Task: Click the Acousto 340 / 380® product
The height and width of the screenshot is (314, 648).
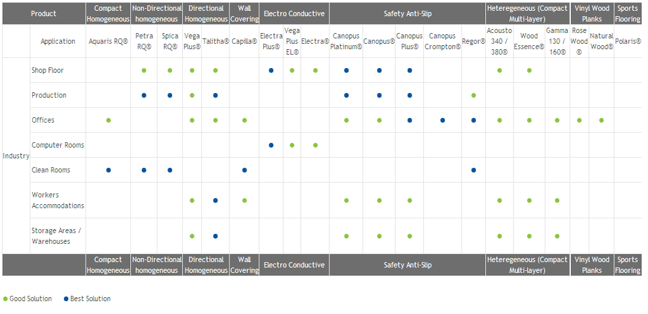Action: coord(500,41)
